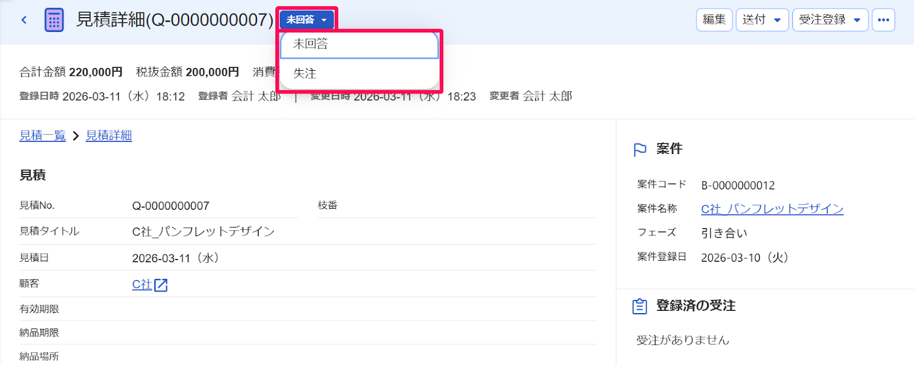This screenshot has width=914, height=365.
Task: Select 失注 in the status menu
Action: tap(359, 74)
